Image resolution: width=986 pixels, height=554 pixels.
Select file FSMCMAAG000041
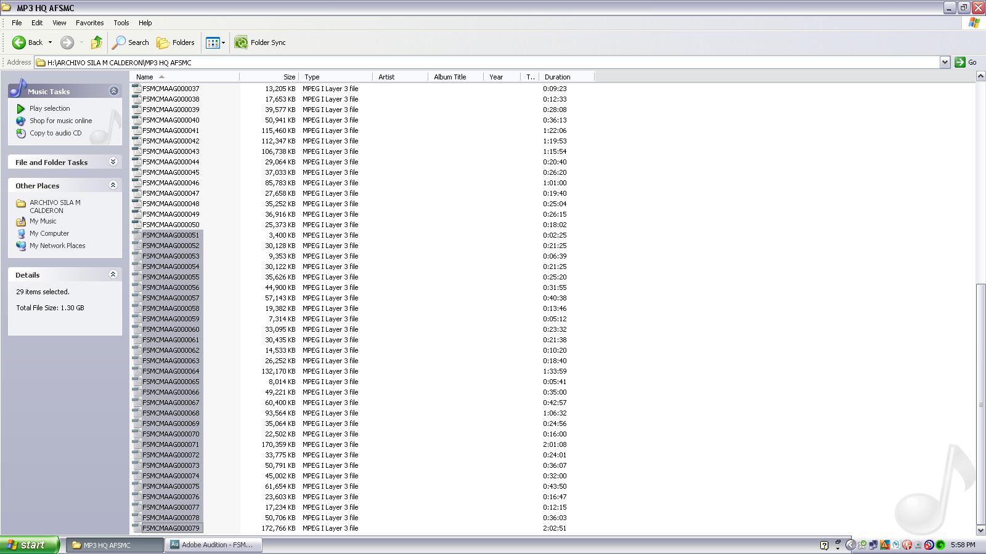[171, 130]
